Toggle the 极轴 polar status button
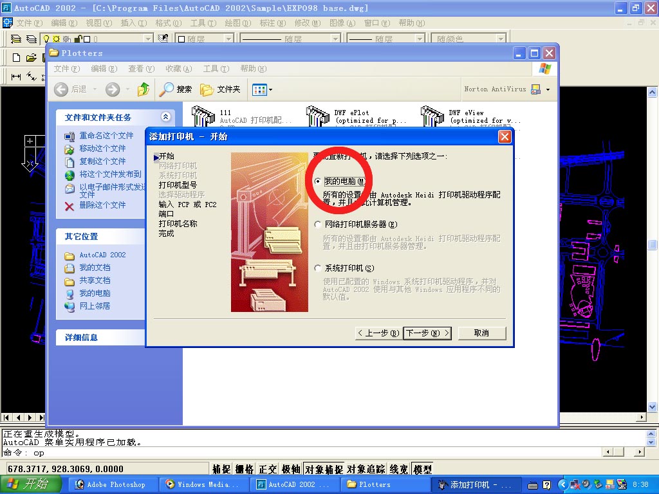The height and width of the screenshot is (494, 659). [x=291, y=469]
